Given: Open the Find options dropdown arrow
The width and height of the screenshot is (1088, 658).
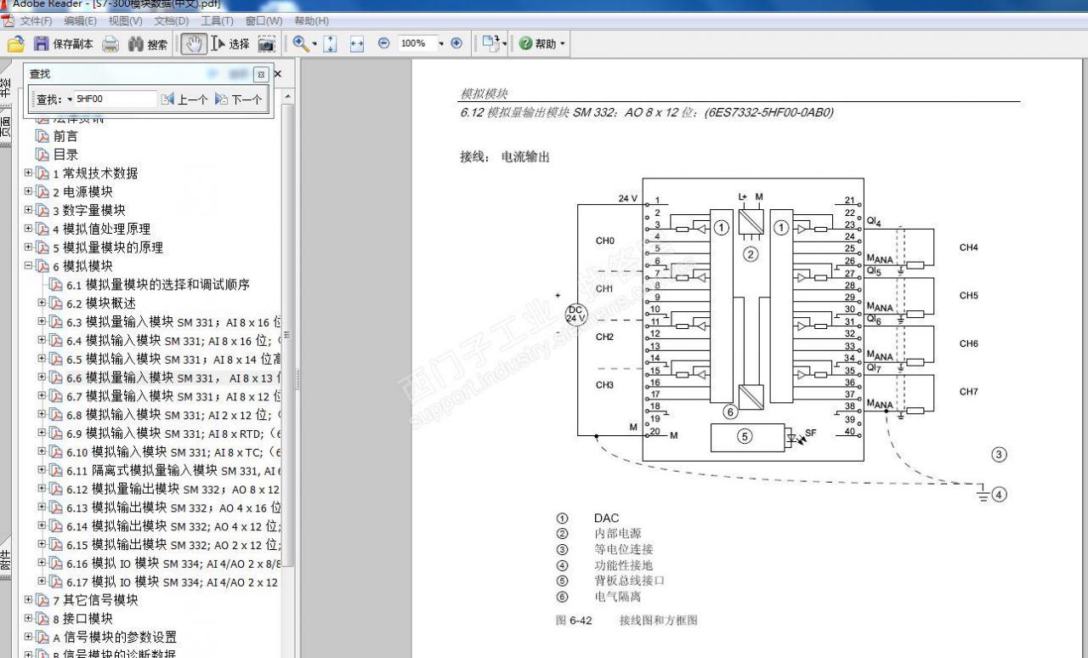Looking at the screenshot, I should [x=70, y=100].
